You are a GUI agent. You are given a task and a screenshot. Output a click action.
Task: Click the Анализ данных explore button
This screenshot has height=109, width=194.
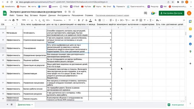[x=176, y=105]
